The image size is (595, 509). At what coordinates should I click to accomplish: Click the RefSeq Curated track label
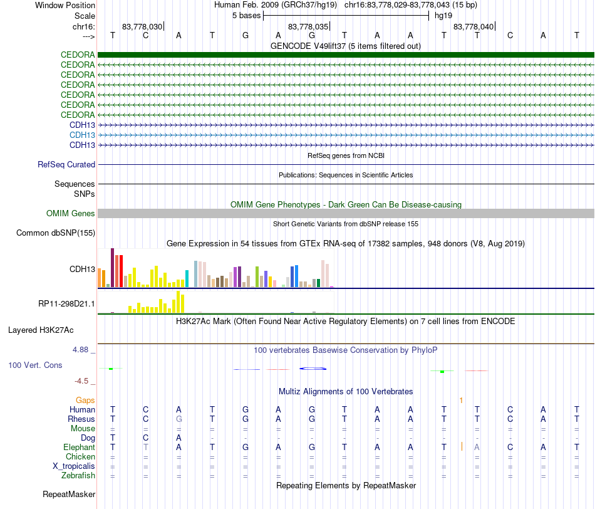tap(66, 164)
